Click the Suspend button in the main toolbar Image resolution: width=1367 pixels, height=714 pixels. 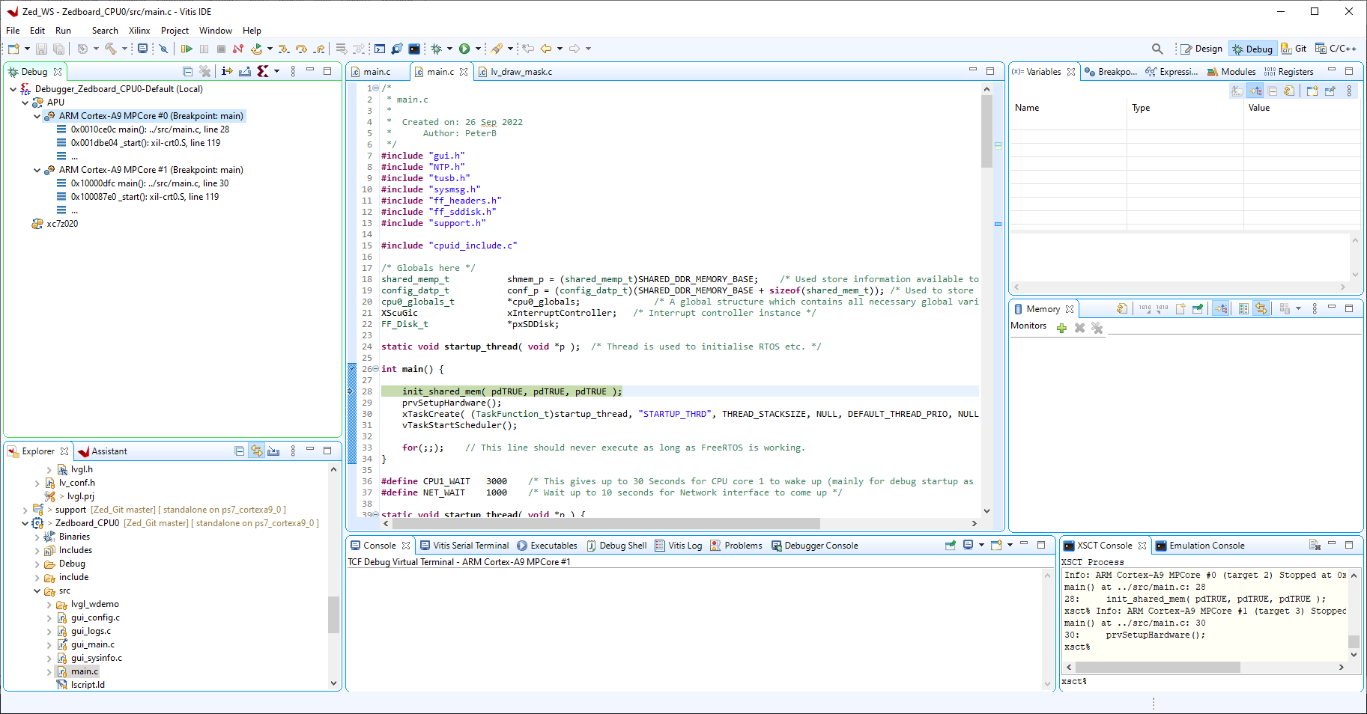[x=204, y=49]
